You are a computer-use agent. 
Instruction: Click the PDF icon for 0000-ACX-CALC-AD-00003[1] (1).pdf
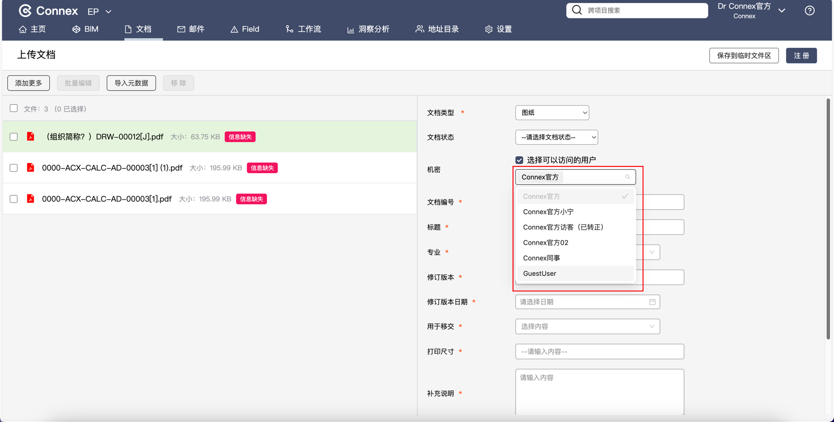click(30, 167)
